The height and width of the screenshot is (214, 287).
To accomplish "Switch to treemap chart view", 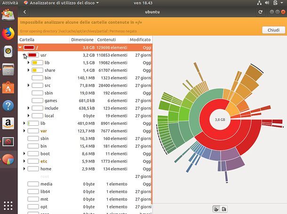I will click(x=224, y=209).
